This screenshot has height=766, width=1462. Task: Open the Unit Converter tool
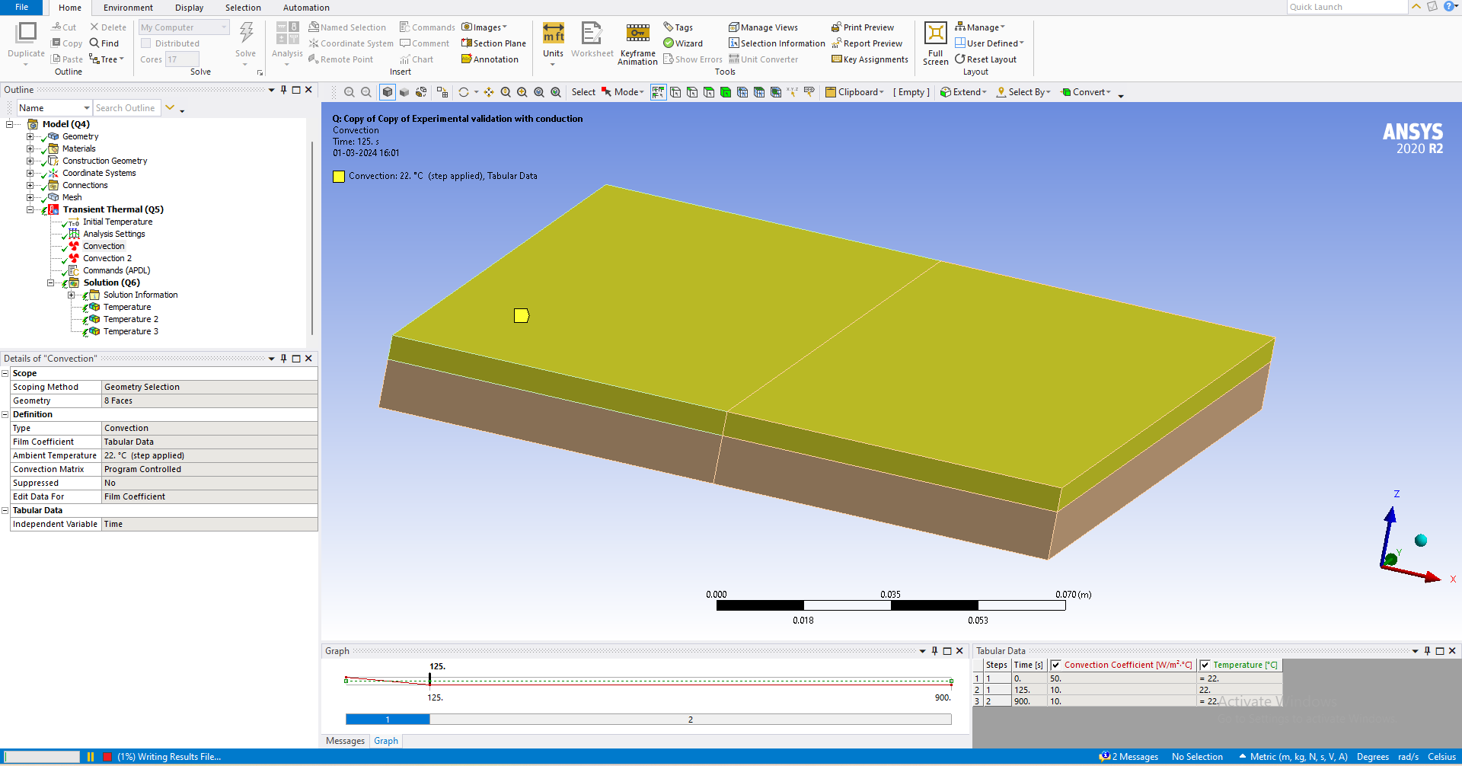pos(764,59)
